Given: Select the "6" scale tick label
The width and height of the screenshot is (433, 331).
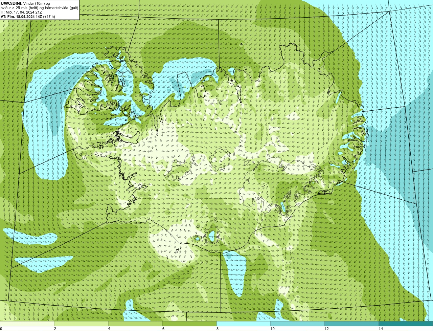Looking at the screenshot, I should [x=163, y=329].
